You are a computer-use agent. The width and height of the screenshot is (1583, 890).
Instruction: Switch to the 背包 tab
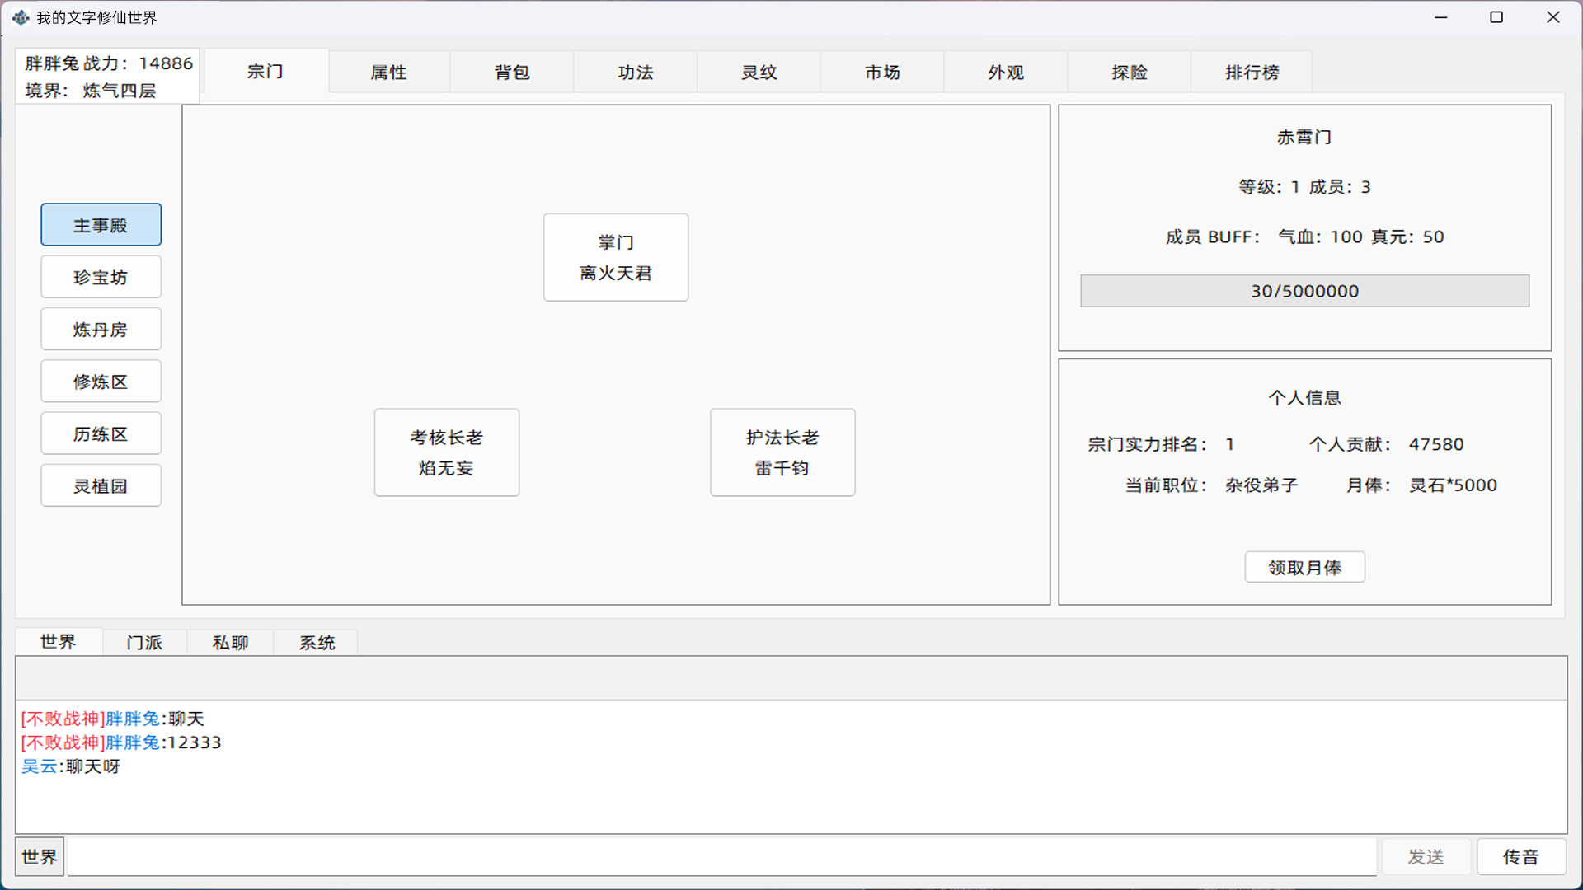tap(511, 72)
